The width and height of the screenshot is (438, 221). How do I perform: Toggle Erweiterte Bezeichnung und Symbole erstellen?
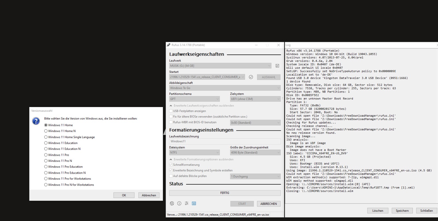coord(201,170)
